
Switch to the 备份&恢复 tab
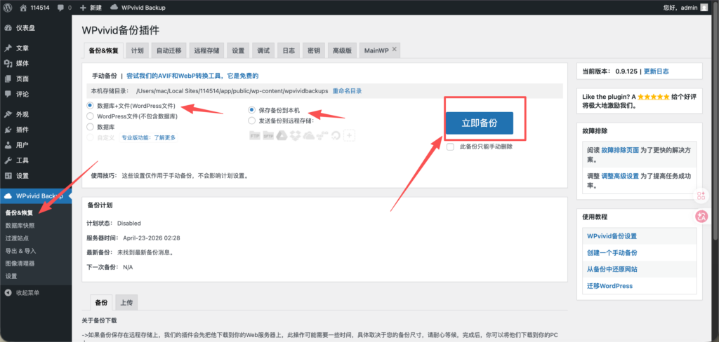104,51
